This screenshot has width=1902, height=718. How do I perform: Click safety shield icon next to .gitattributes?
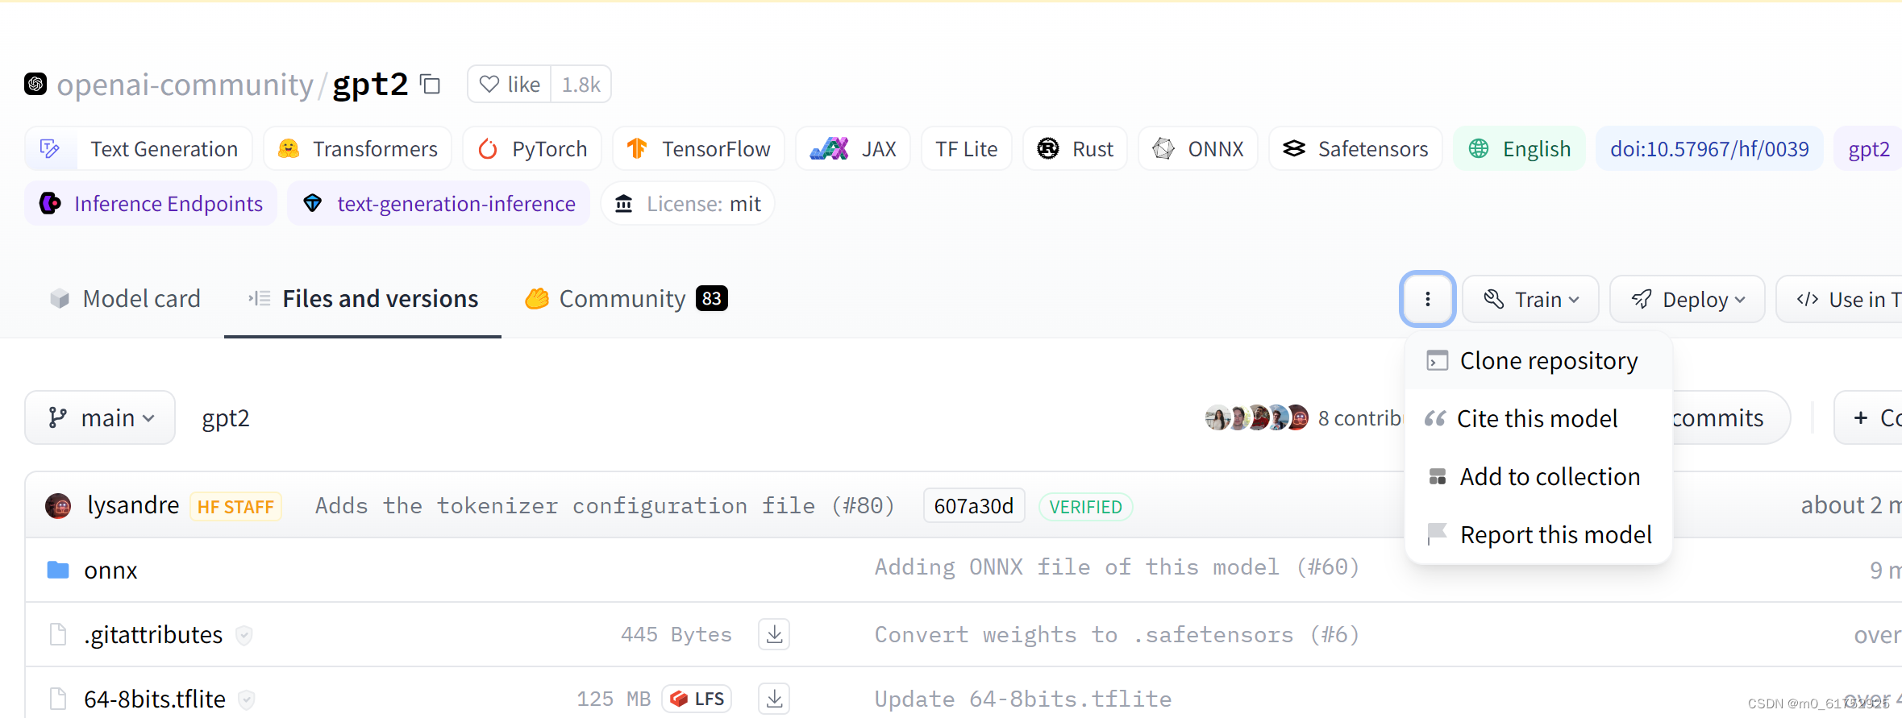pos(244,636)
